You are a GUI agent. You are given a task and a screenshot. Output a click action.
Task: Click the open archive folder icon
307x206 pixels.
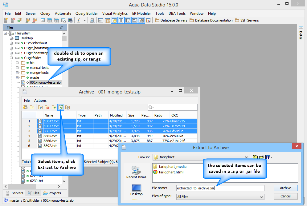(32, 107)
